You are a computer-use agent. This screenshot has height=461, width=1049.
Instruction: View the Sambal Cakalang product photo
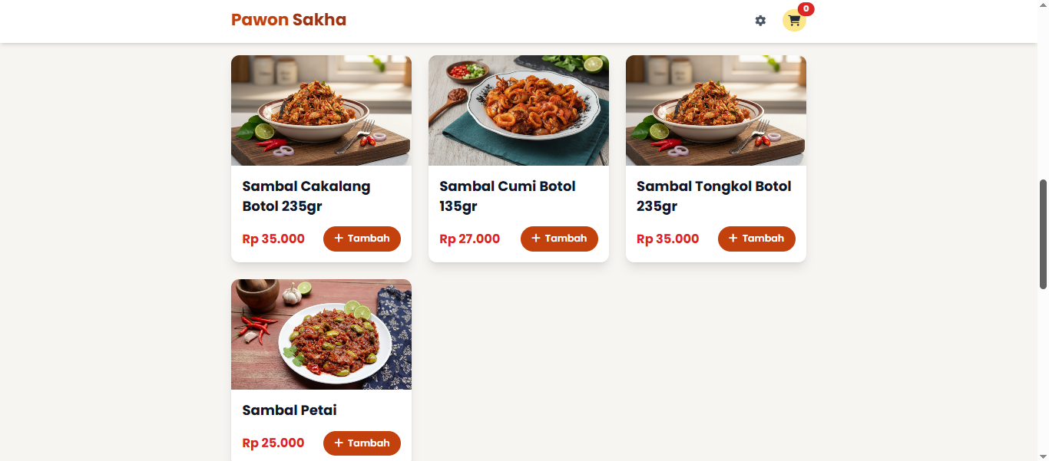(321, 110)
